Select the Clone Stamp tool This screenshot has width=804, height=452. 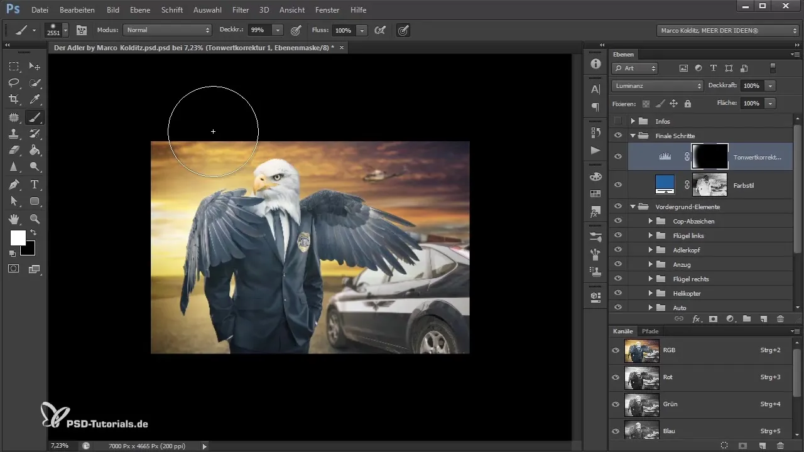[14, 133]
